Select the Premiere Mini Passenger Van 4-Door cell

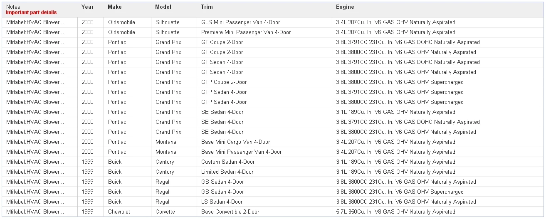(x=264, y=32)
